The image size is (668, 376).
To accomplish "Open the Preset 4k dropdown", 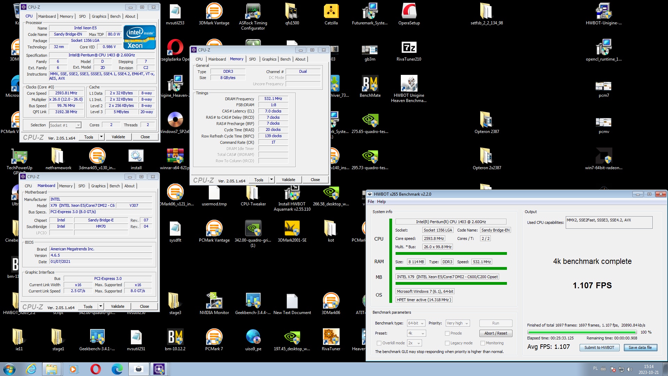I will click(x=416, y=333).
